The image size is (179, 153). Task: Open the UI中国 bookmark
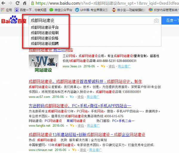click(x=92, y=10)
